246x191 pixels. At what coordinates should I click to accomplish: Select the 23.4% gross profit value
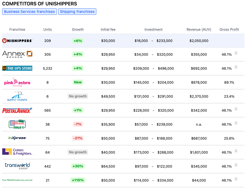coord(229,96)
